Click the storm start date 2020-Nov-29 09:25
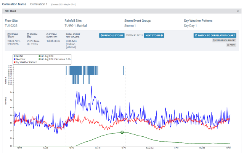 point(14,43)
